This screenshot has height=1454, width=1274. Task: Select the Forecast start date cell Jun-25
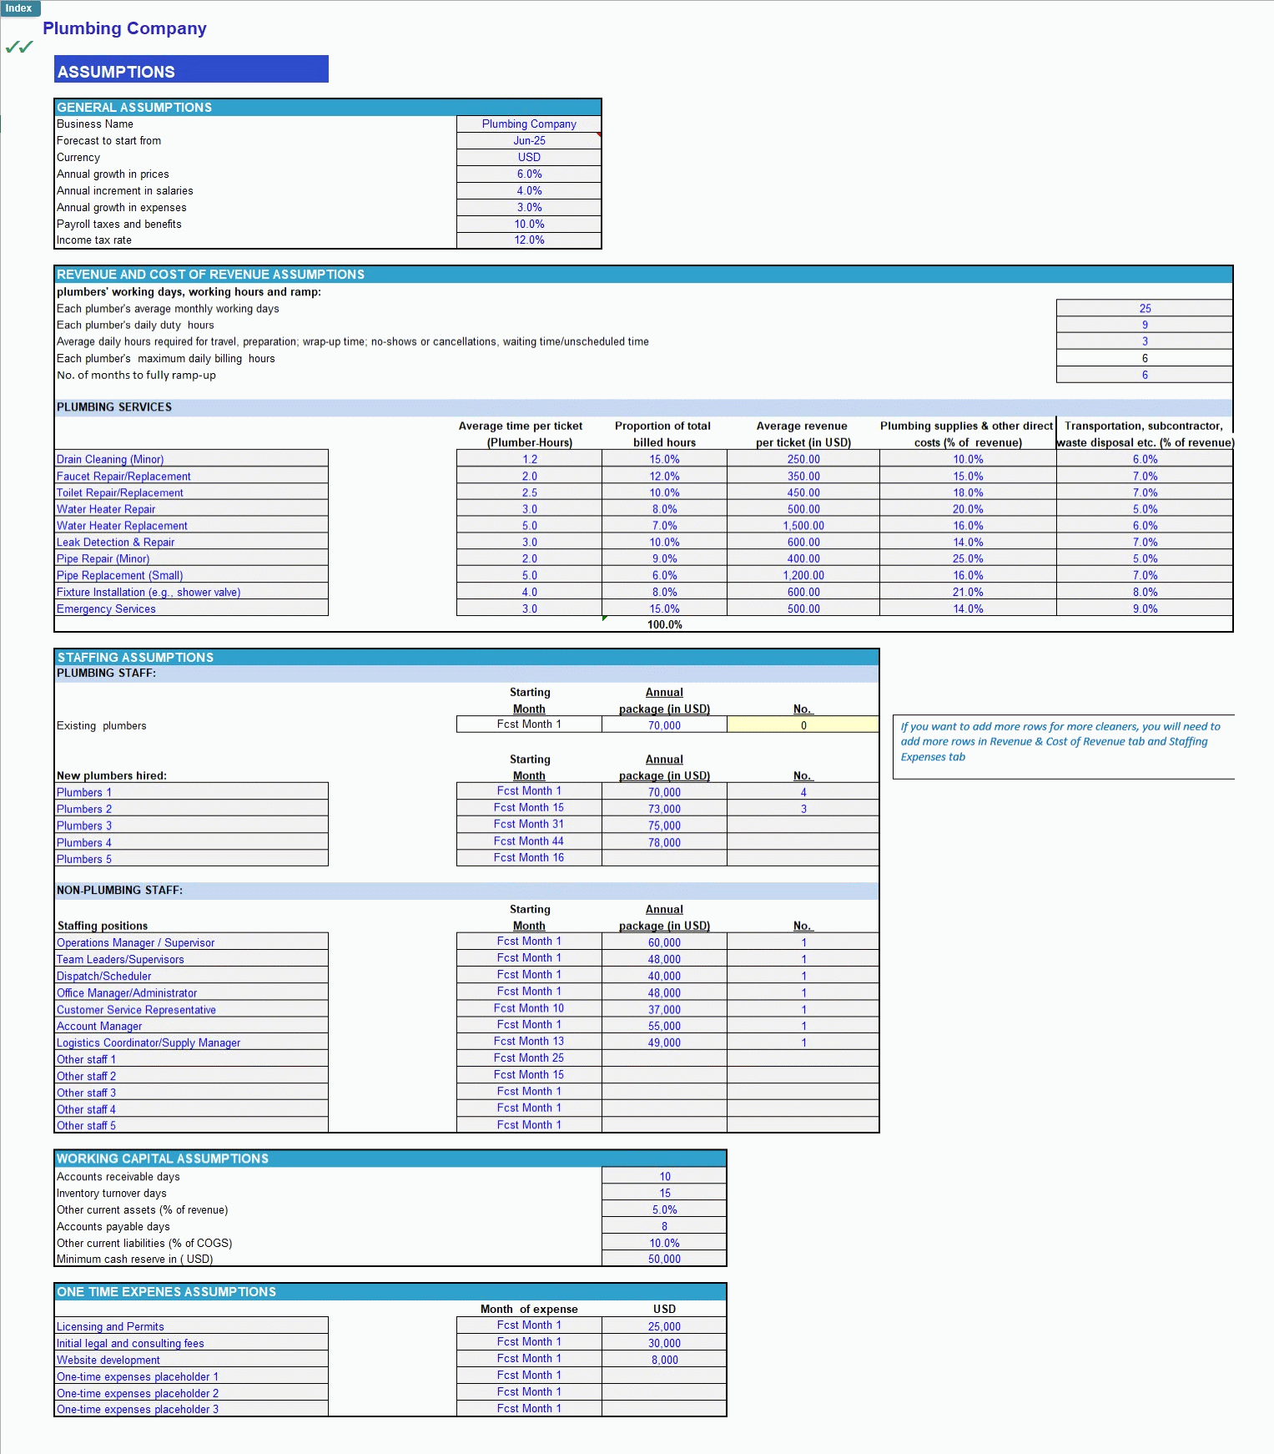point(529,140)
